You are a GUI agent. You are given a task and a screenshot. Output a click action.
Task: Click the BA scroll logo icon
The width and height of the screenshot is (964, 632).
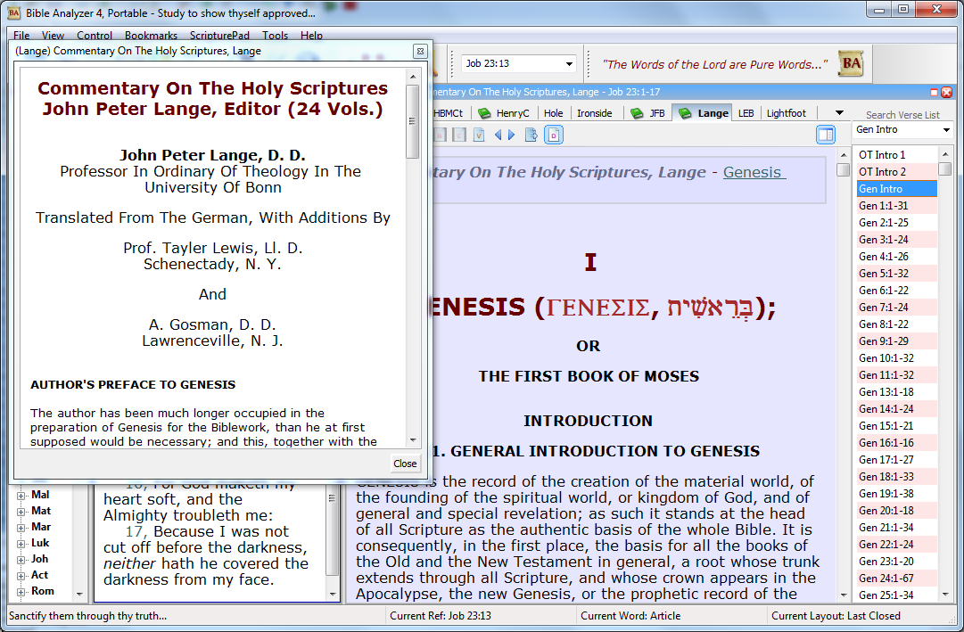tap(851, 64)
